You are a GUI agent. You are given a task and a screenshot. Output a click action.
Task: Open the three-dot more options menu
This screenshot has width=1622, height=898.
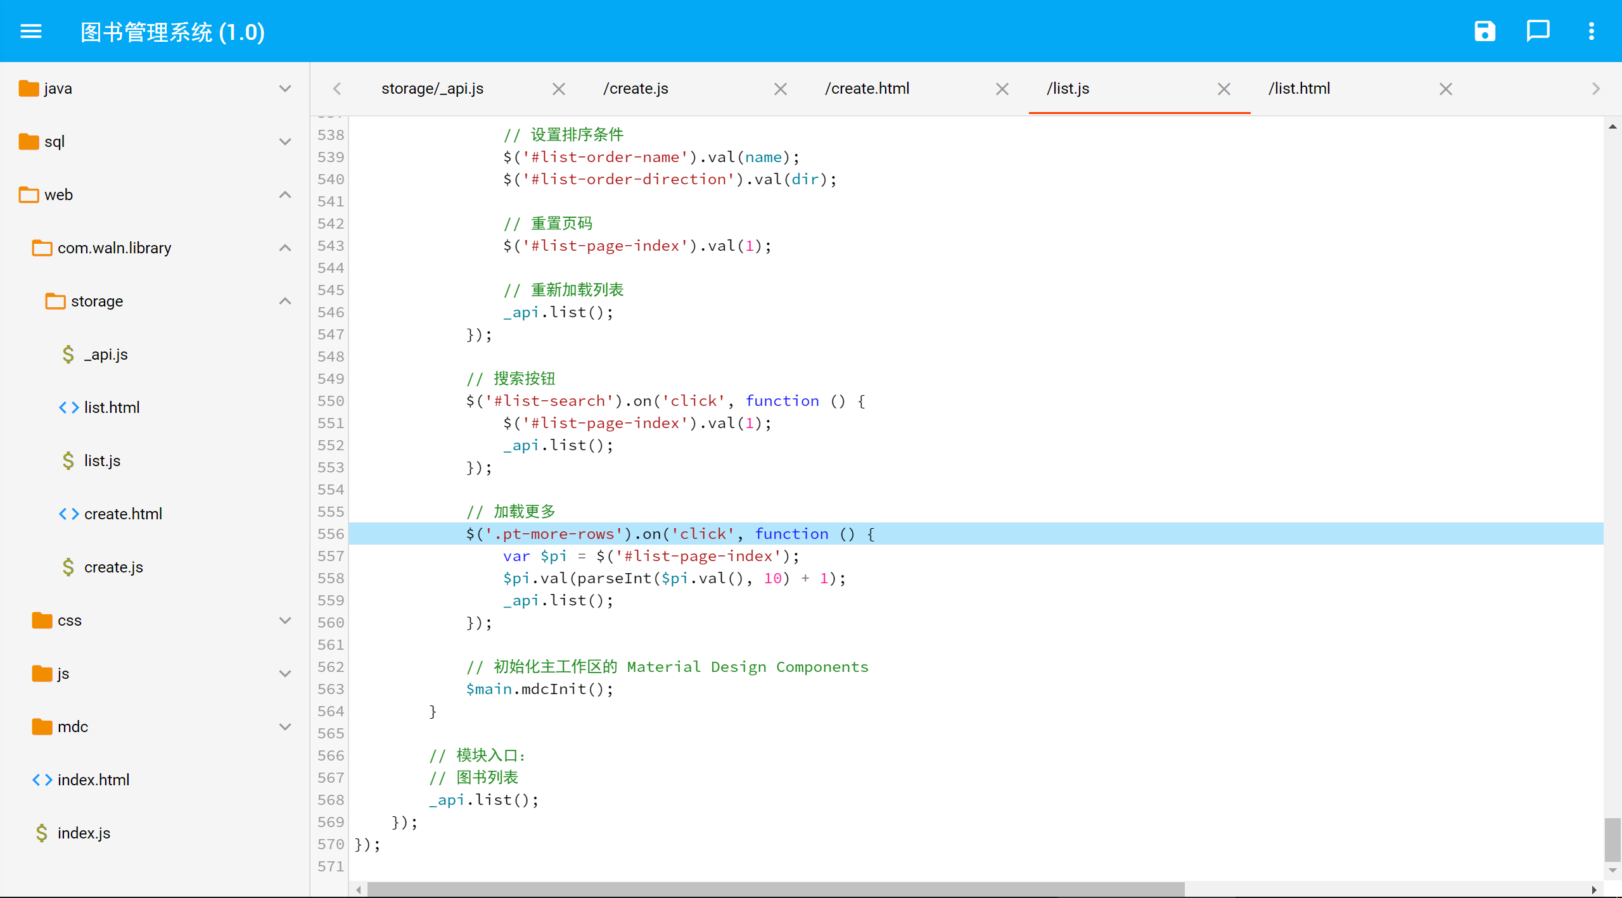click(1591, 31)
